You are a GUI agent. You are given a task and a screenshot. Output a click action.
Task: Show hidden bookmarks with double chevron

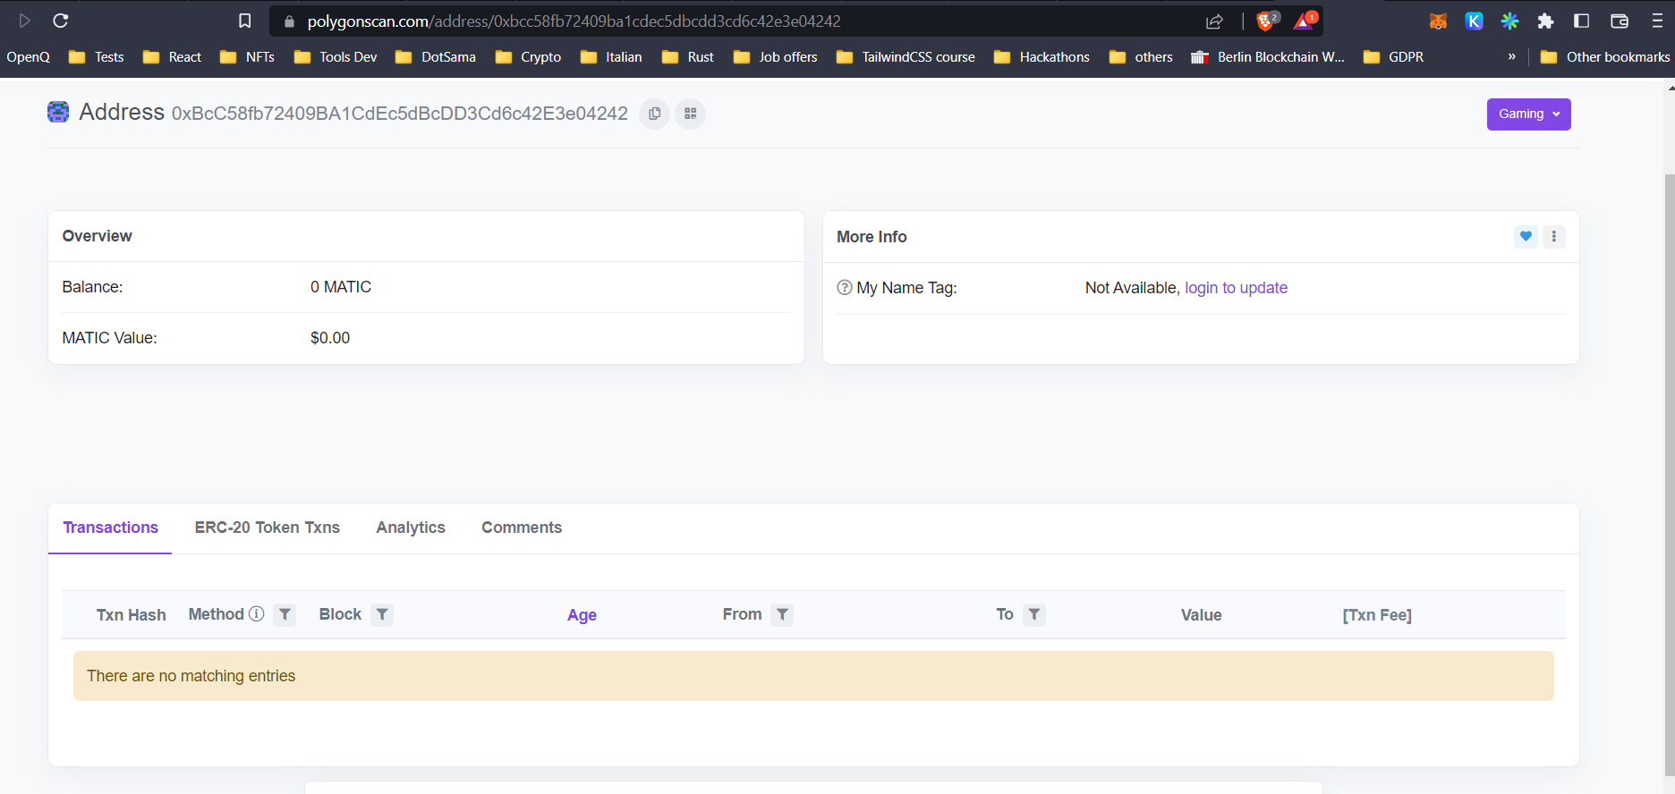coord(1511,56)
